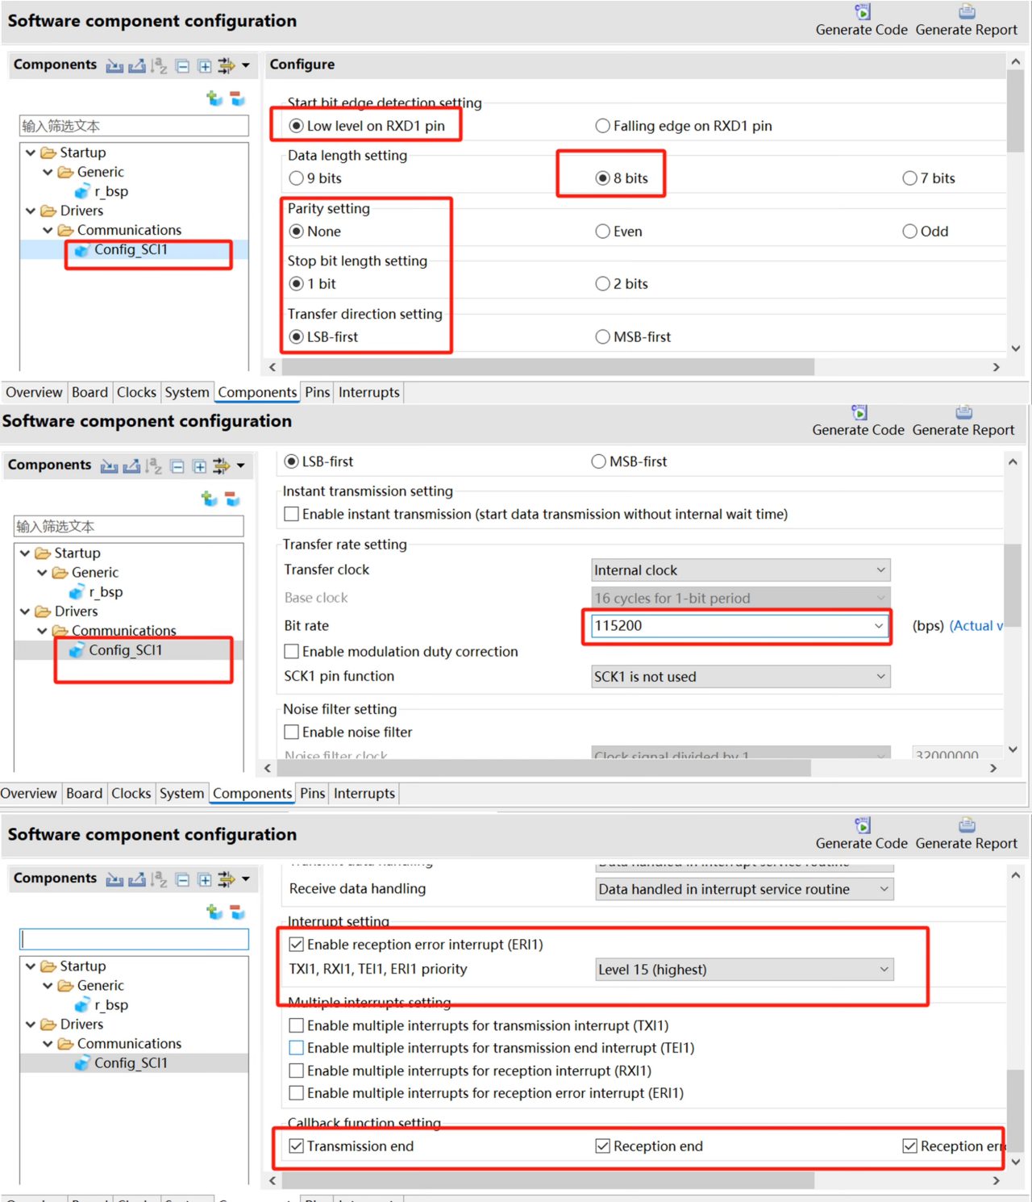Expand the Level 15 (highest) priority dropdown
Image resolution: width=1032 pixels, height=1202 pixels.
(x=744, y=970)
